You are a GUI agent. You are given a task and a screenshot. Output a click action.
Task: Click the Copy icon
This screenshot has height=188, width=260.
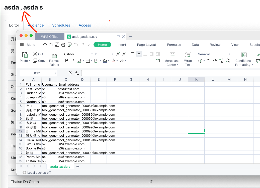[35, 61]
